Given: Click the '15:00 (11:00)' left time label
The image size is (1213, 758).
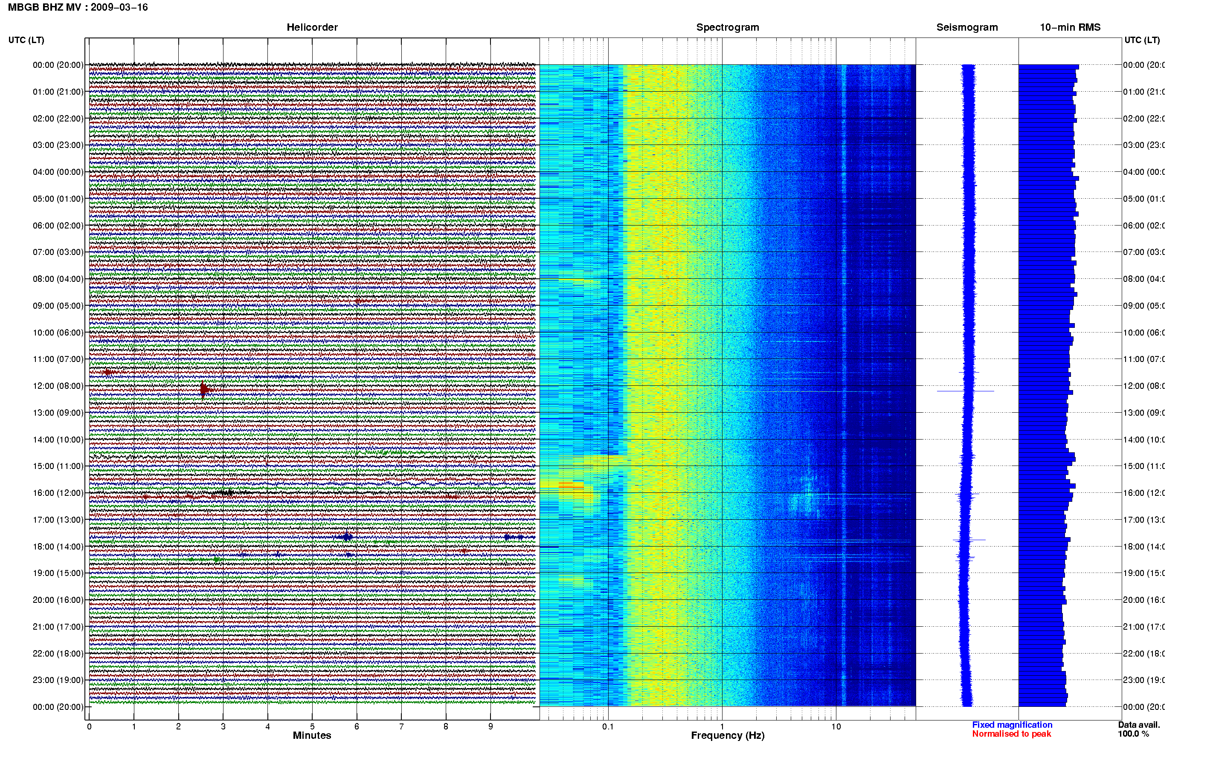Looking at the screenshot, I should [x=58, y=466].
